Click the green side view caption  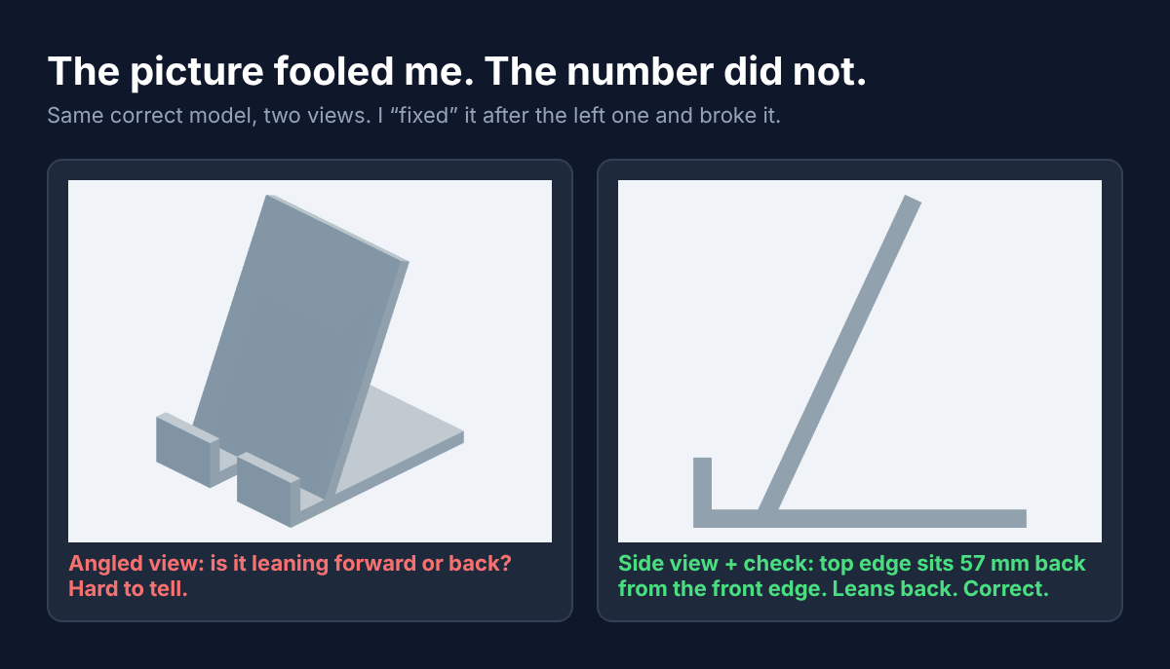coord(851,576)
